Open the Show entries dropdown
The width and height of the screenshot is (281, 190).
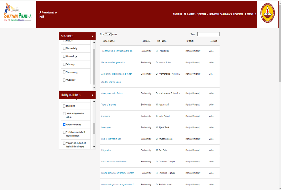pos(108,34)
